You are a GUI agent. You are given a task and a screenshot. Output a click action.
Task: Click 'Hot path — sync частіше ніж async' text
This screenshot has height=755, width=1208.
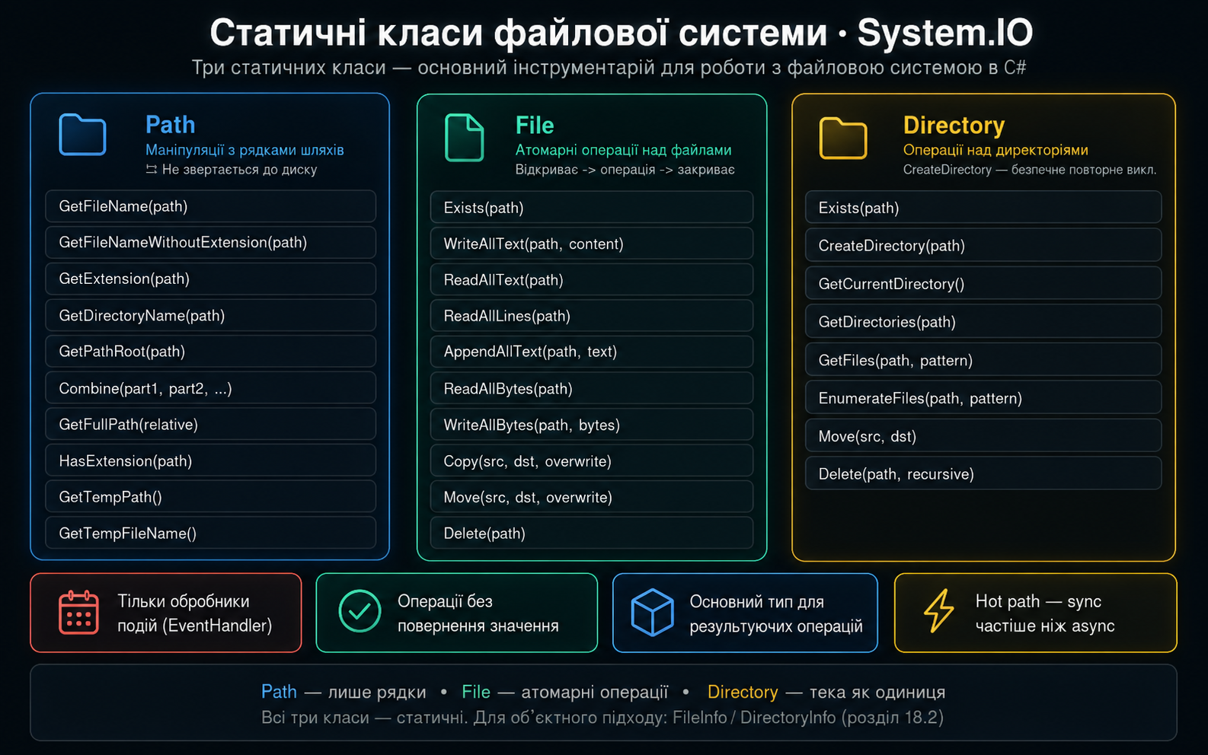[1045, 613]
